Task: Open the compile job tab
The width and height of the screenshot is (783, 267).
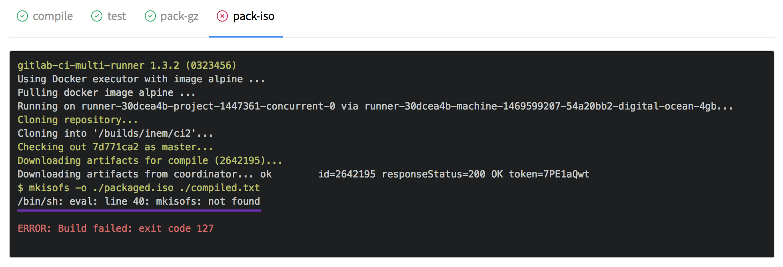Action: pos(52,16)
